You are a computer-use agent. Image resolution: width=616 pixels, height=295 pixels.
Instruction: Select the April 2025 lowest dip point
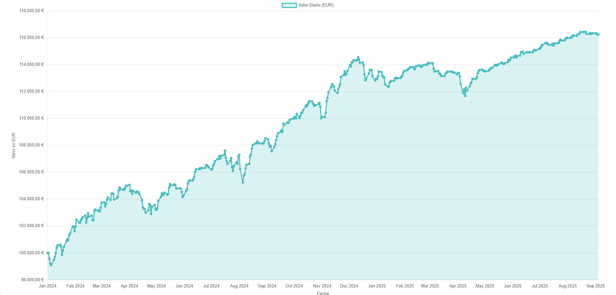[465, 96]
